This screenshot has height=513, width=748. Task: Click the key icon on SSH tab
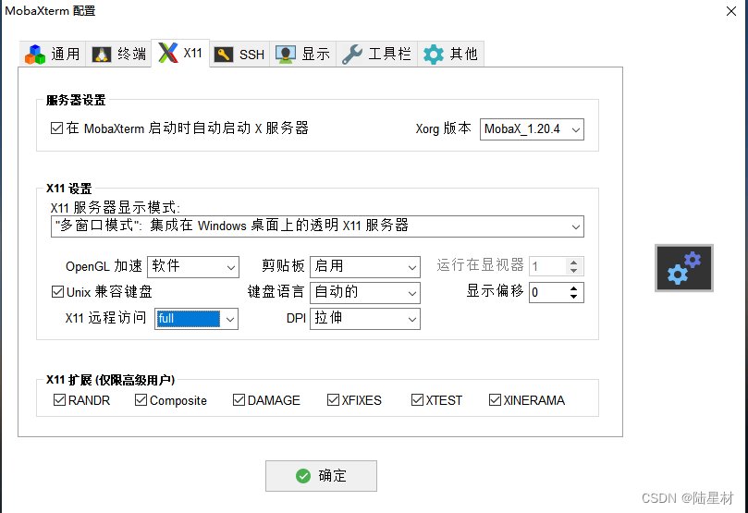223,55
